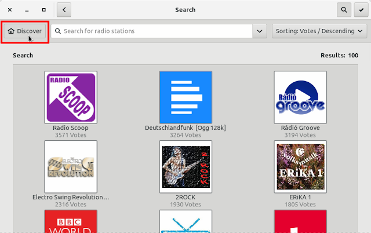Close the window with the X button

[10, 10]
